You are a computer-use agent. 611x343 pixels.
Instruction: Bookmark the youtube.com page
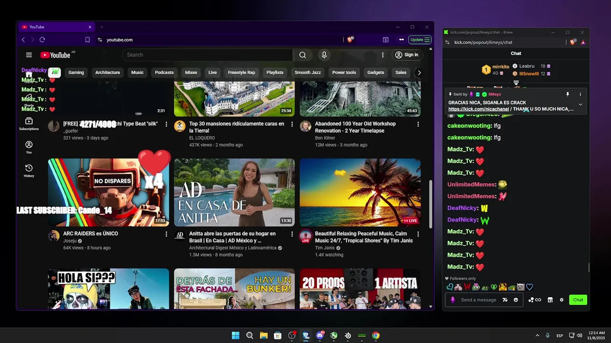(87, 40)
